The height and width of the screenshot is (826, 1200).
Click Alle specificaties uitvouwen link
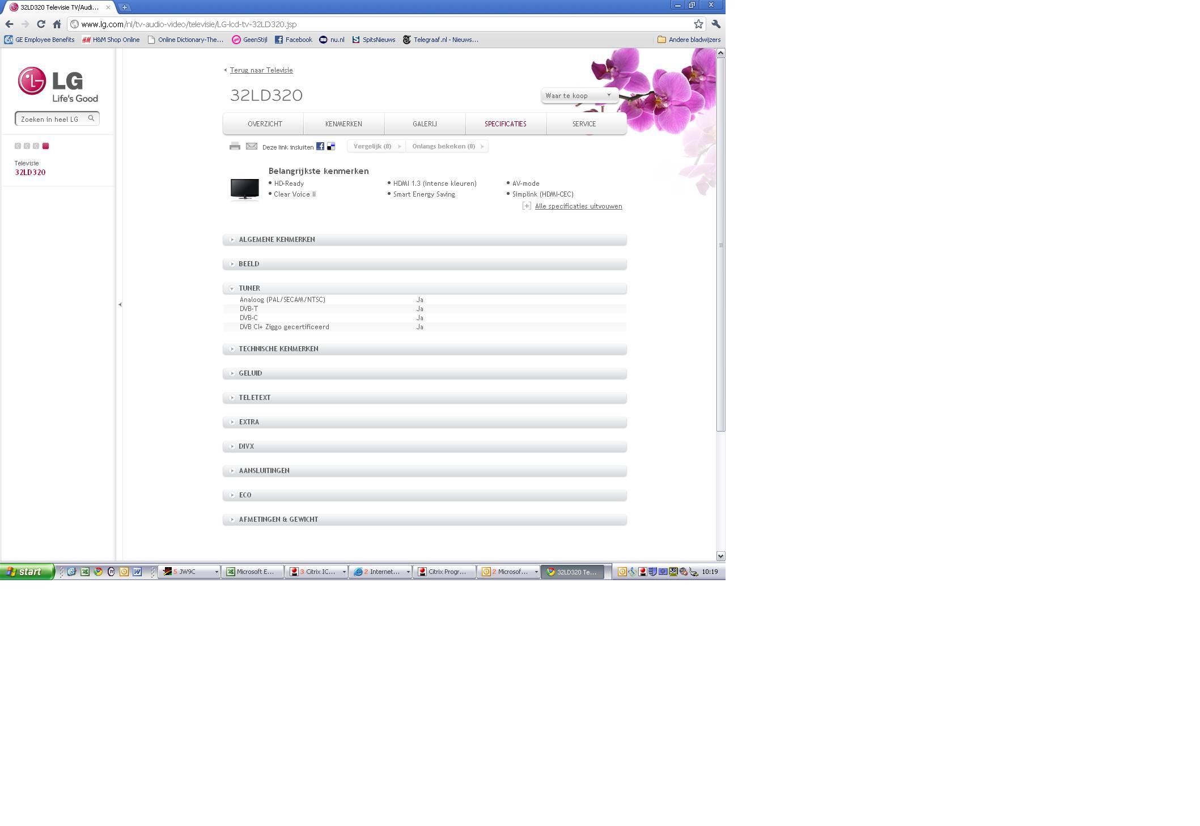(x=578, y=206)
